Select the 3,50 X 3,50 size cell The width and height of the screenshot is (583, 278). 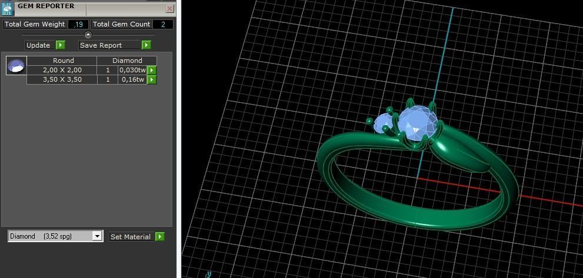click(62, 79)
